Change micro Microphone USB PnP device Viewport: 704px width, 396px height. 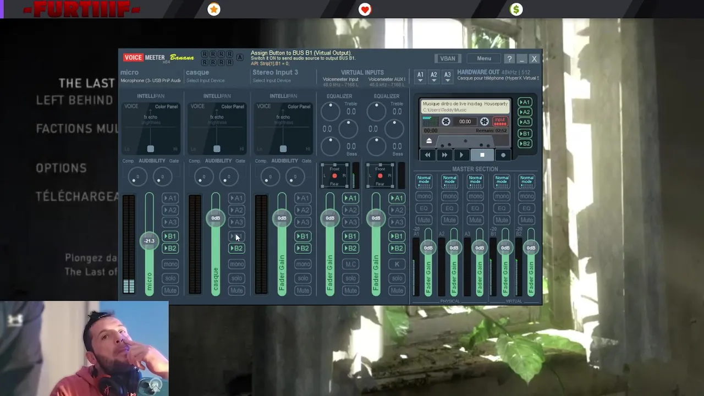[x=151, y=81]
